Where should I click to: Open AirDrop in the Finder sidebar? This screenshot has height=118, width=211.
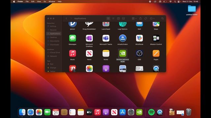point(53,26)
